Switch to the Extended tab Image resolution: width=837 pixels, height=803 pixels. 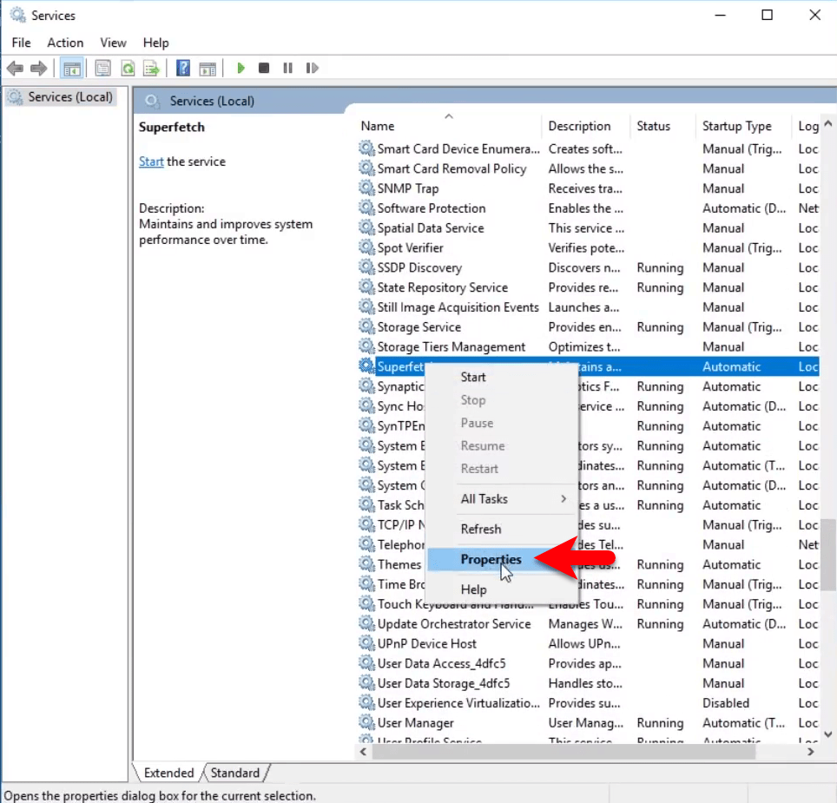click(x=168, y=773)
